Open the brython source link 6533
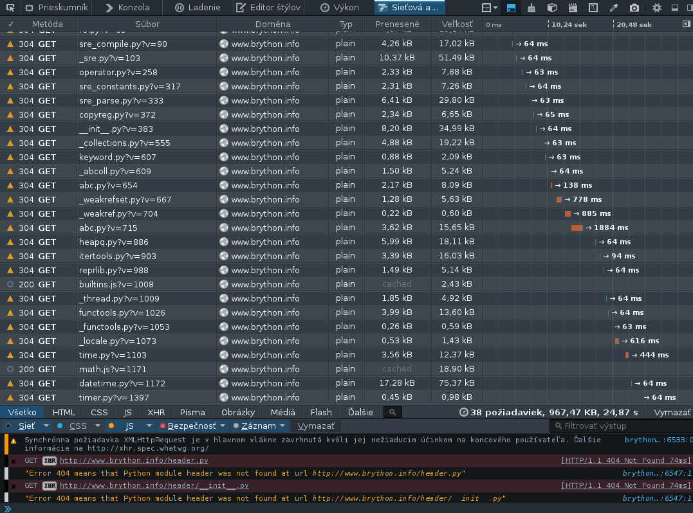This screenshot has height=513, width=693. click(658, 440)
